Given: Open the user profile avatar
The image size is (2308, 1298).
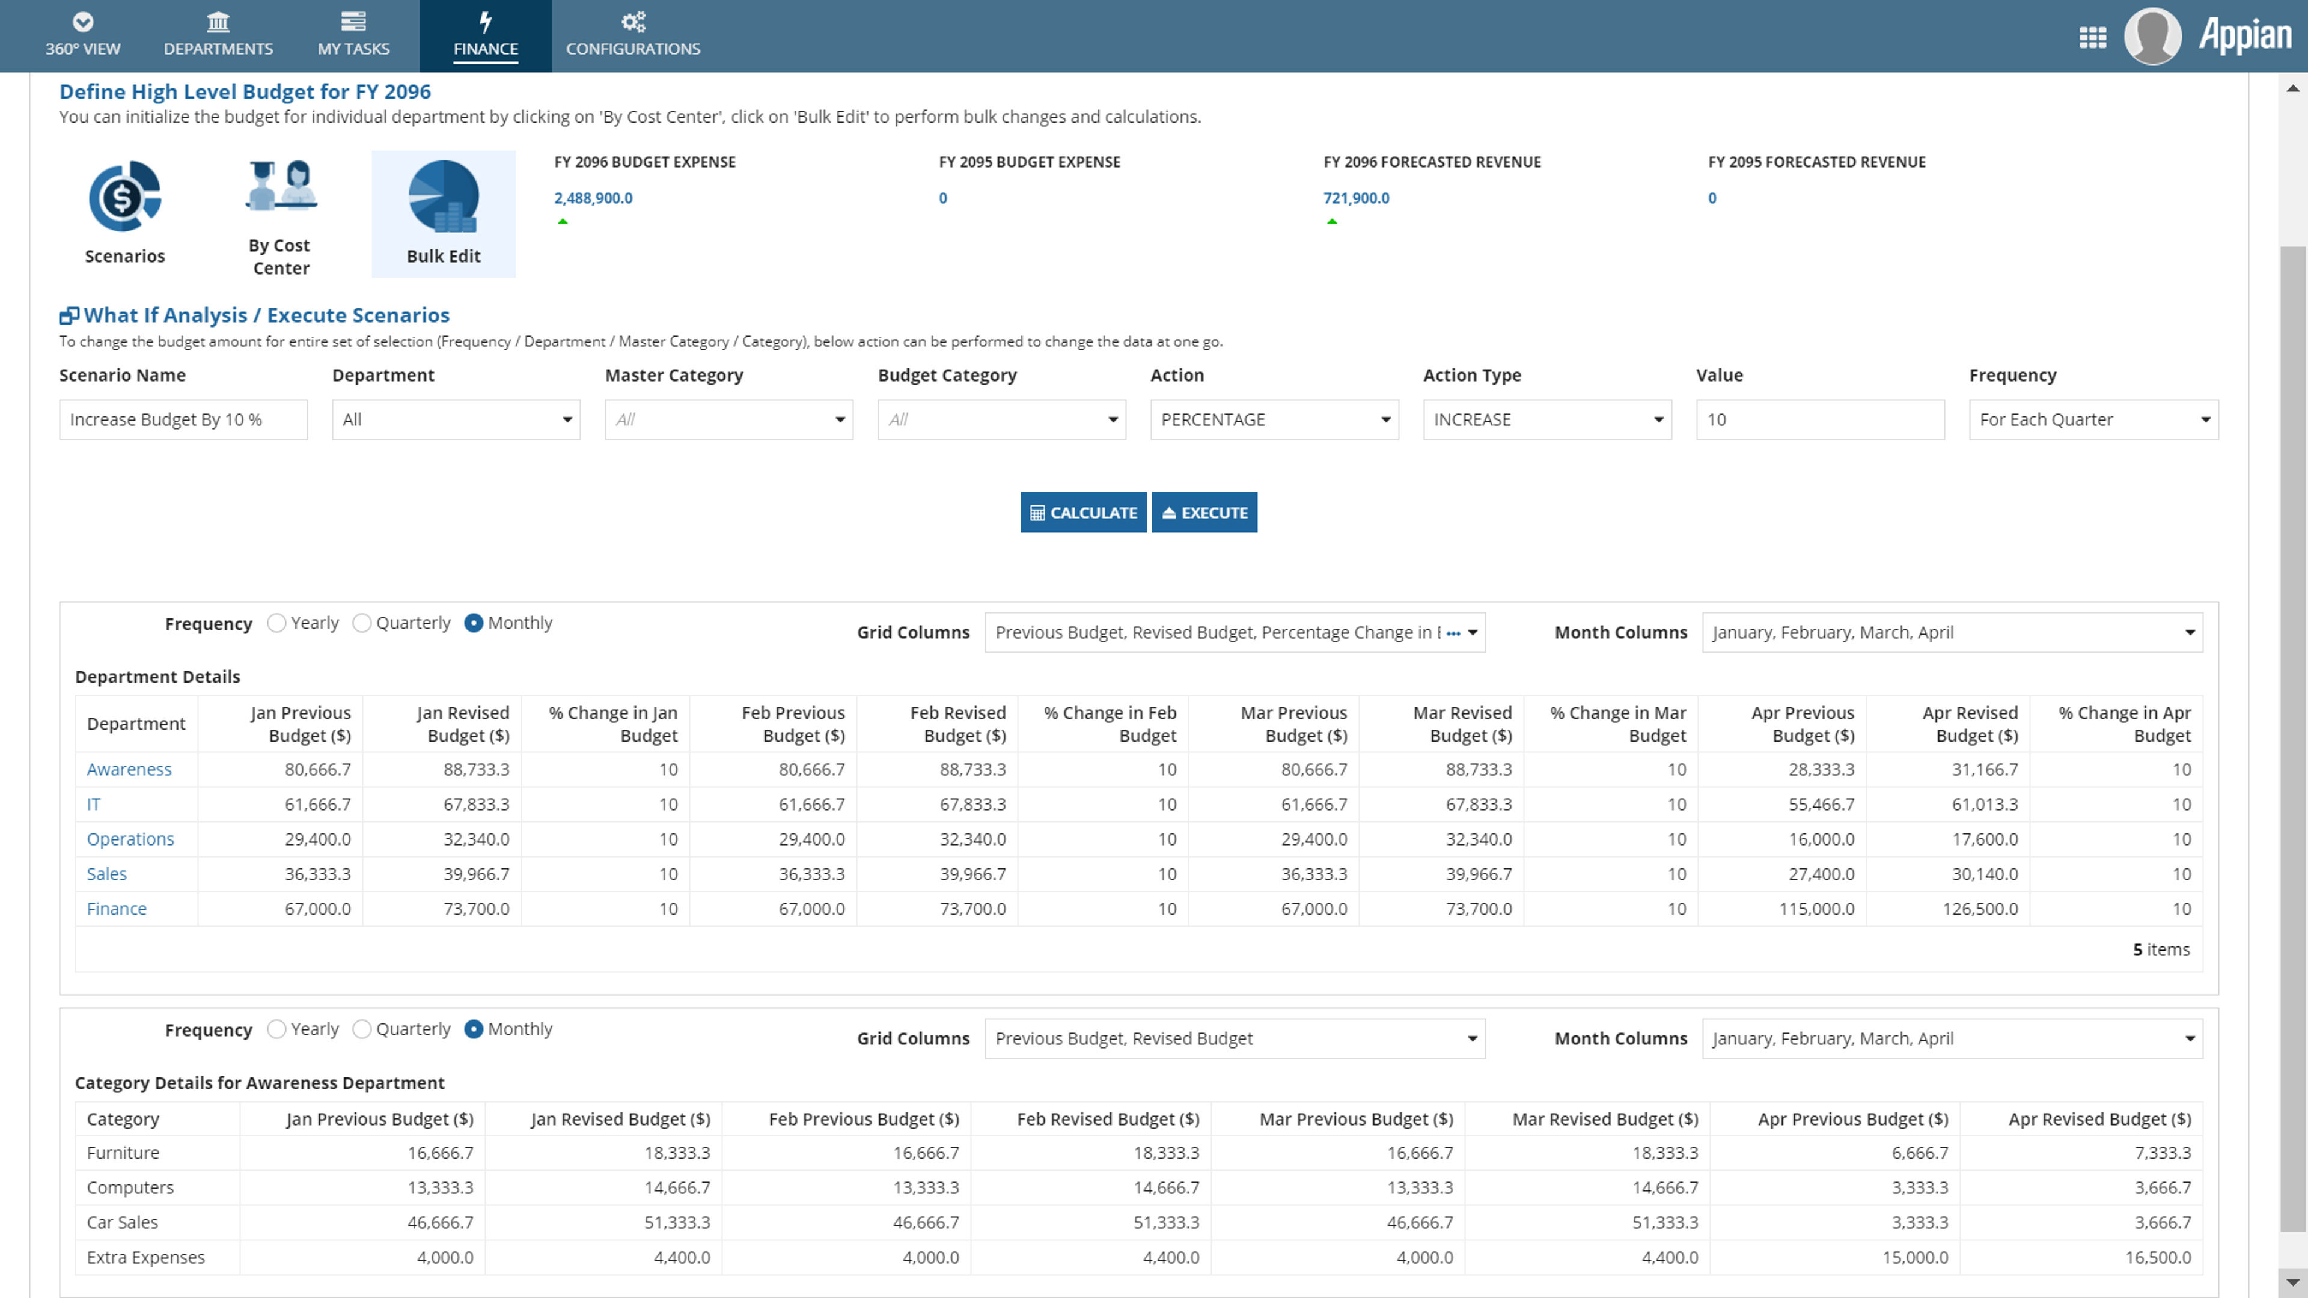Looking at the screenshot, I should pyautogui.click(x=2152, y=36).
